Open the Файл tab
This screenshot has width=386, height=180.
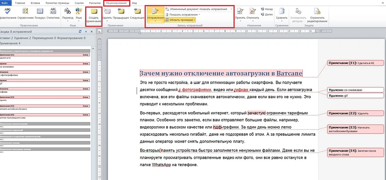click(4, 3)
